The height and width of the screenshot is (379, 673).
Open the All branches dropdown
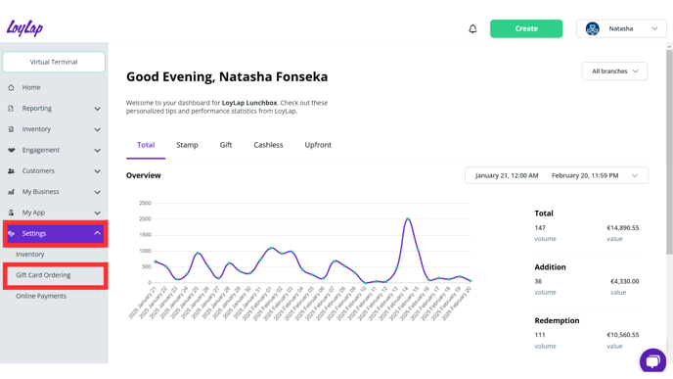coord(614,71)
